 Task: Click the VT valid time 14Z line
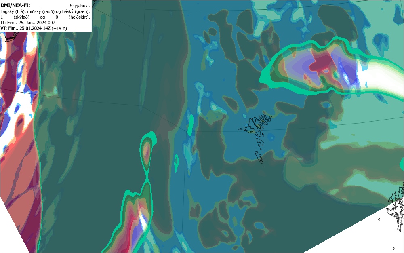click(34, 28)
